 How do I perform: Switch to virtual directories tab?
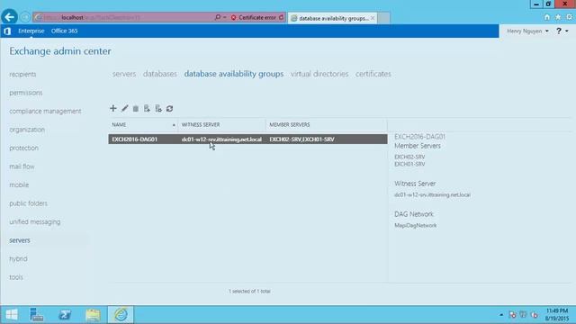pyautogui.click(x=319, y=74)
